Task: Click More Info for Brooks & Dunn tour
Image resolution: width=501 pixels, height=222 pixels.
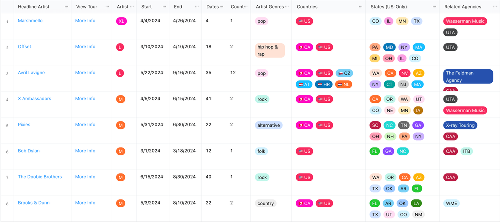Action: [85, 203]
